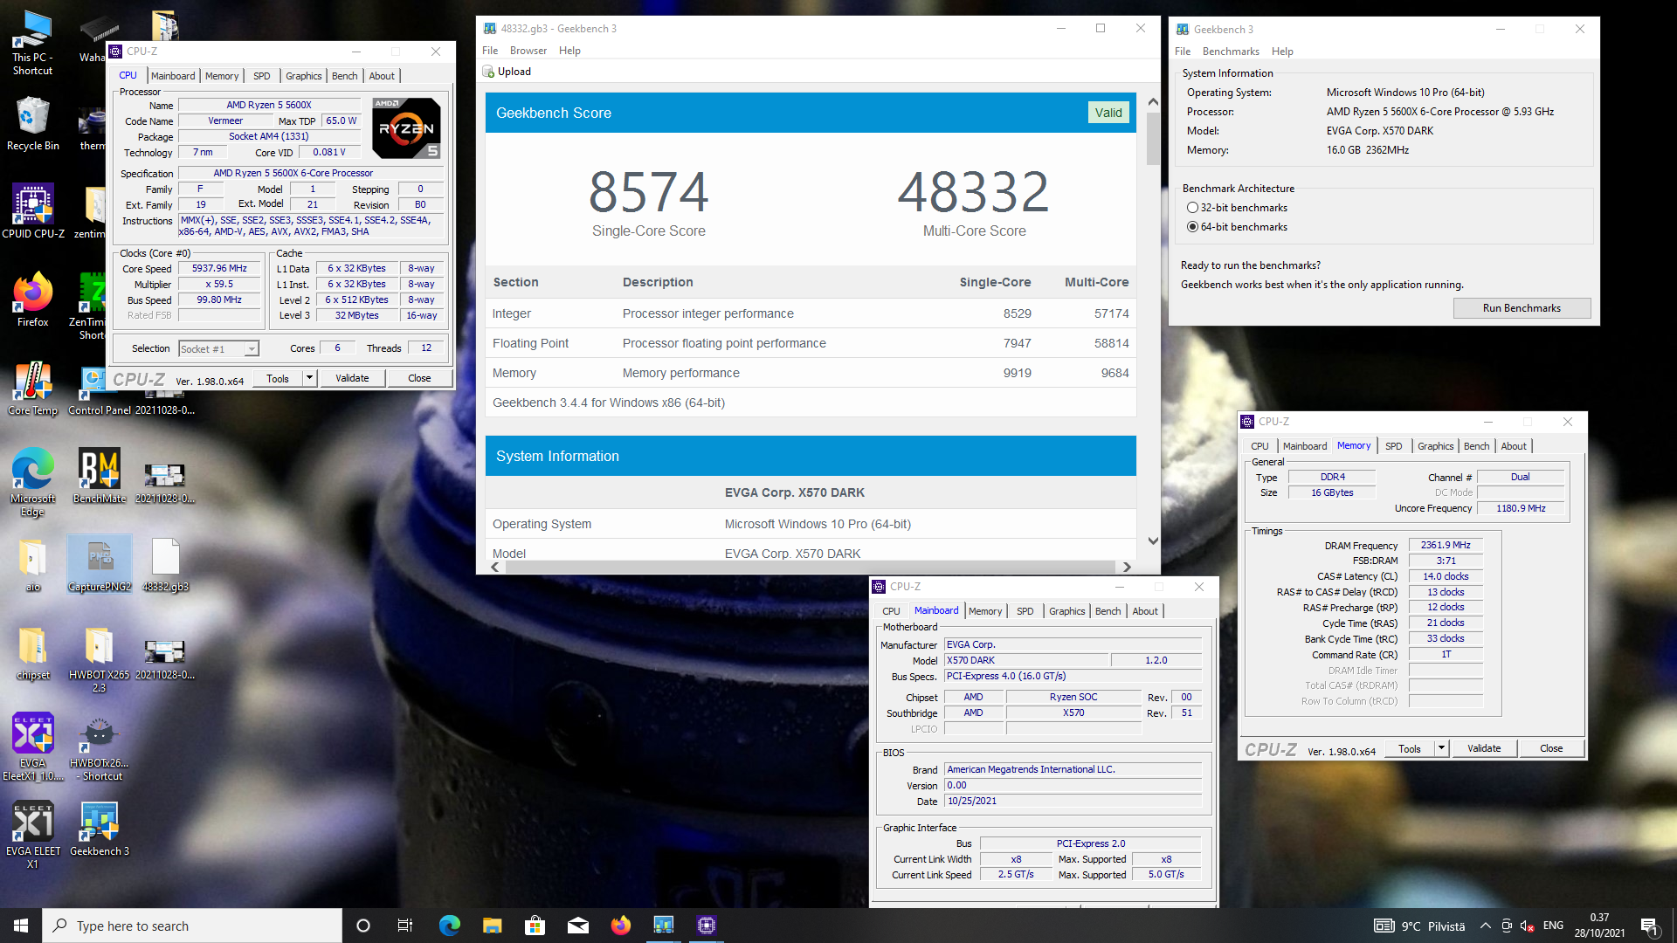Launch Microsoft Edge desktop icon
Viewport: 1677px width, 943px height.
tap(32, 483)
